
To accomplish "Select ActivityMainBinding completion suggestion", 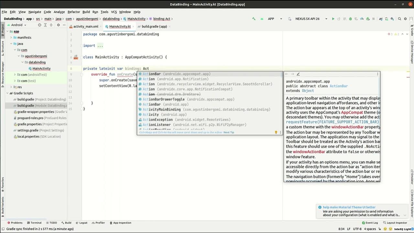I will (210, 109).
